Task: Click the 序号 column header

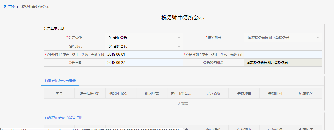Action: coord(59,93)
